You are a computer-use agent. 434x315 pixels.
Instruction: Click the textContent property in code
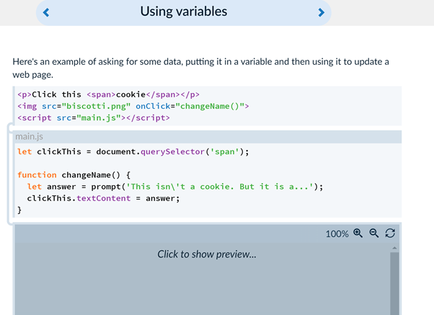coord(104,198)
